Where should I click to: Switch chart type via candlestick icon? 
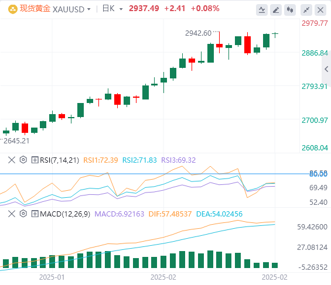tap(290, 10)
